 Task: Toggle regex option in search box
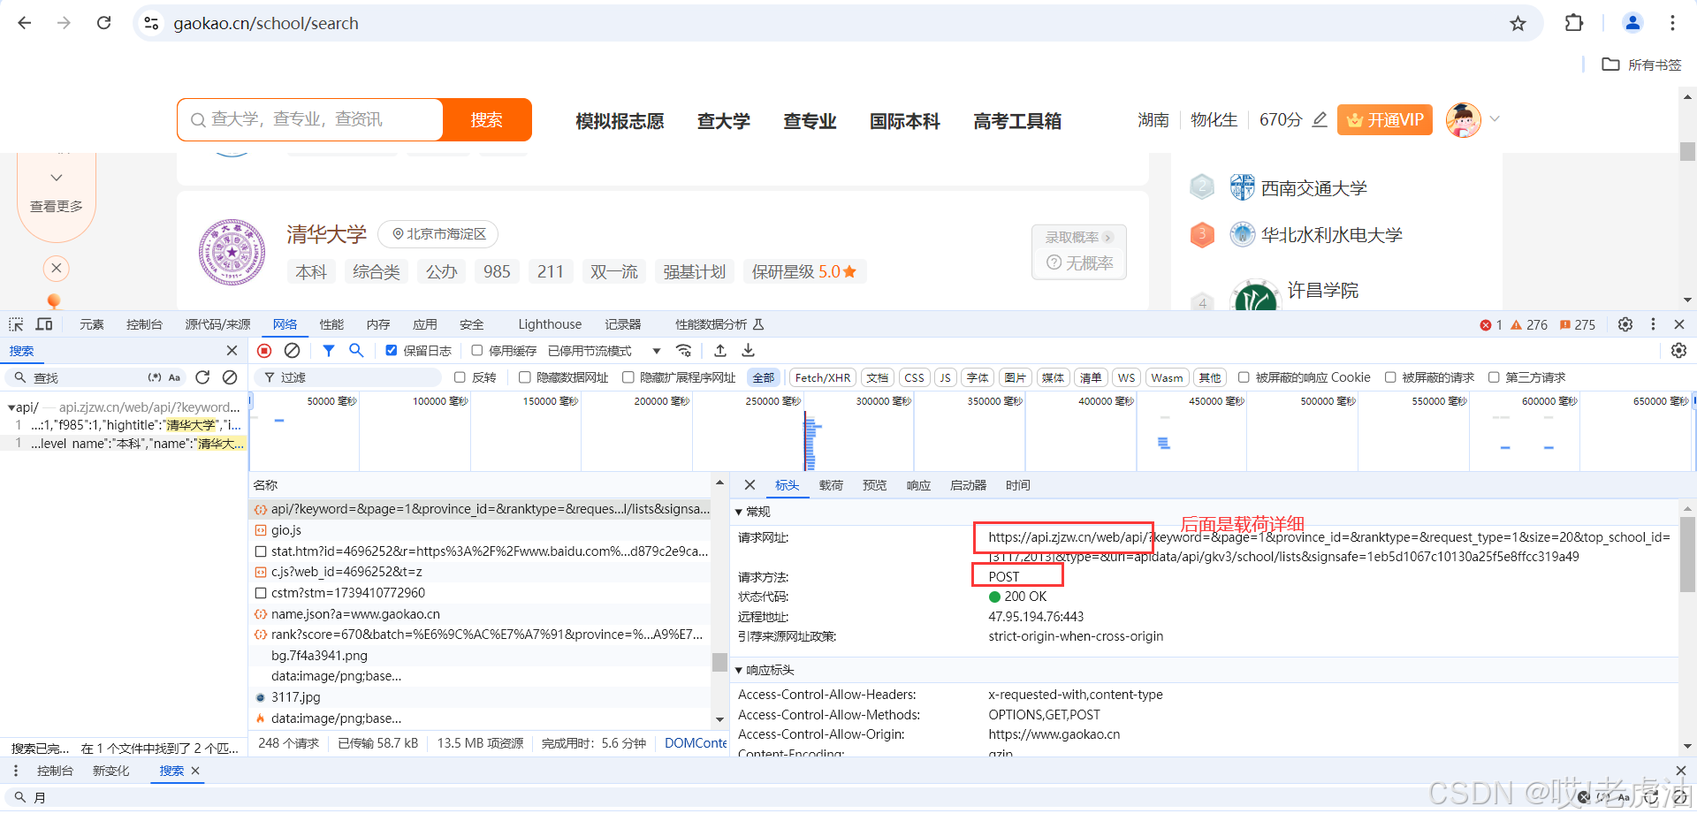pos(155,377)
